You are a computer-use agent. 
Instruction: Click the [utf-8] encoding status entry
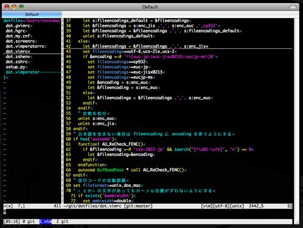(x=221, y=206)
